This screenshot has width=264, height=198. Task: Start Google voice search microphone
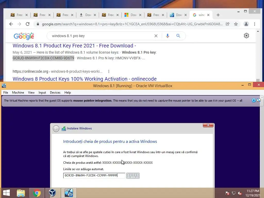[168, 36]
